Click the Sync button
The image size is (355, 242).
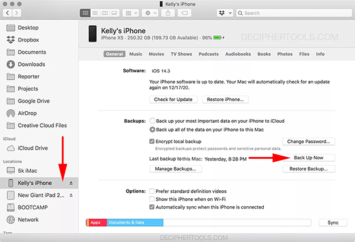(333, 223)
